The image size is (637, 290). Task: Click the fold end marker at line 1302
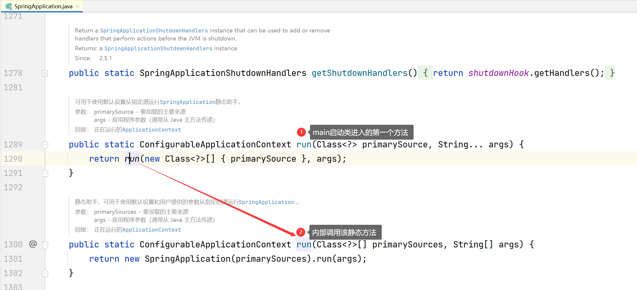click(x=45, y=273)
